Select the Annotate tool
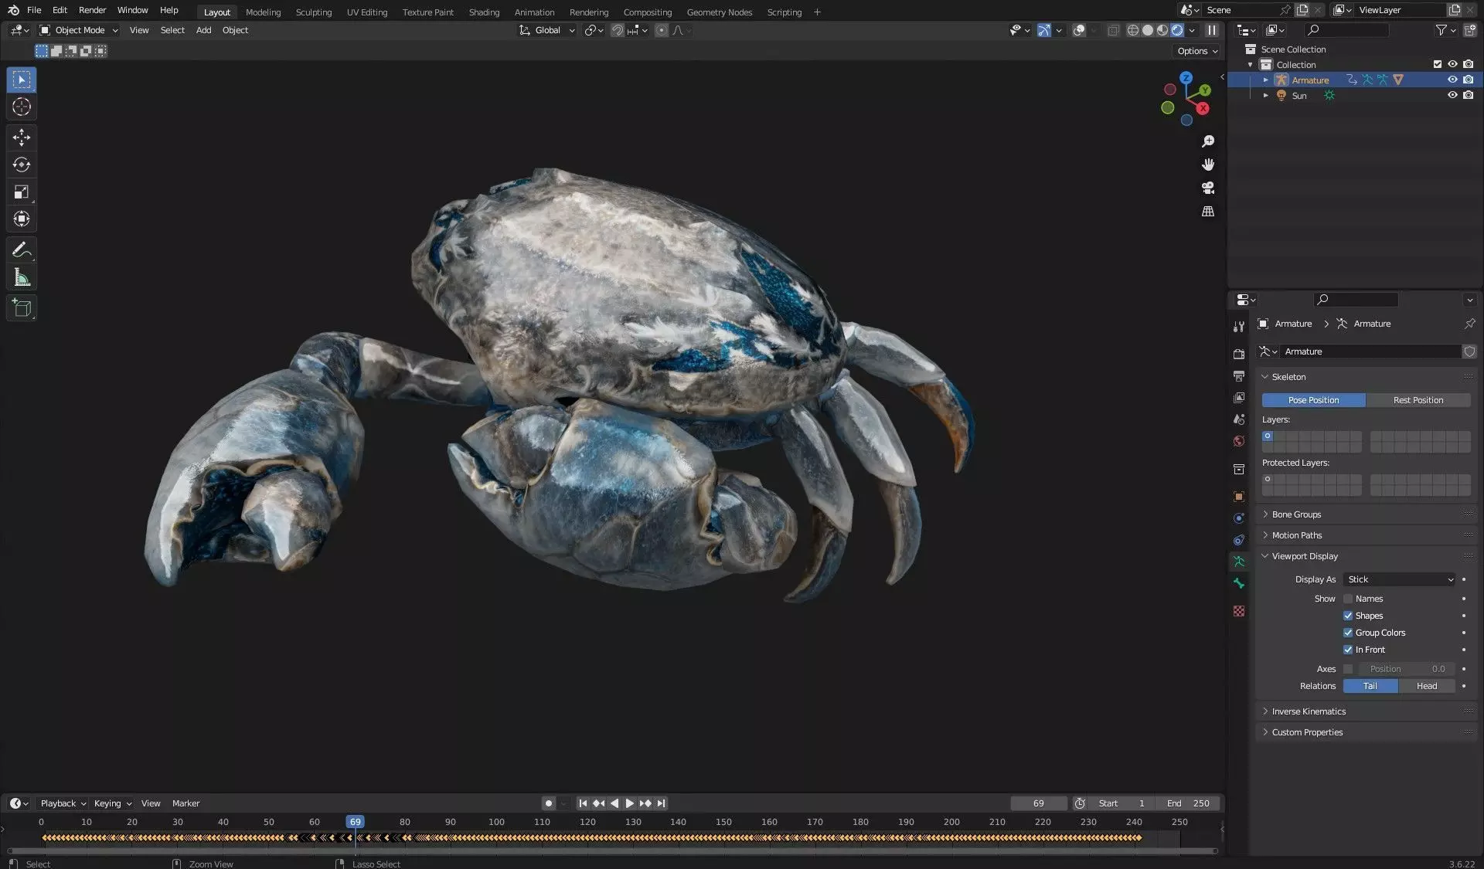The width and height of the screenshot is (1484, 869). (22, 249)
